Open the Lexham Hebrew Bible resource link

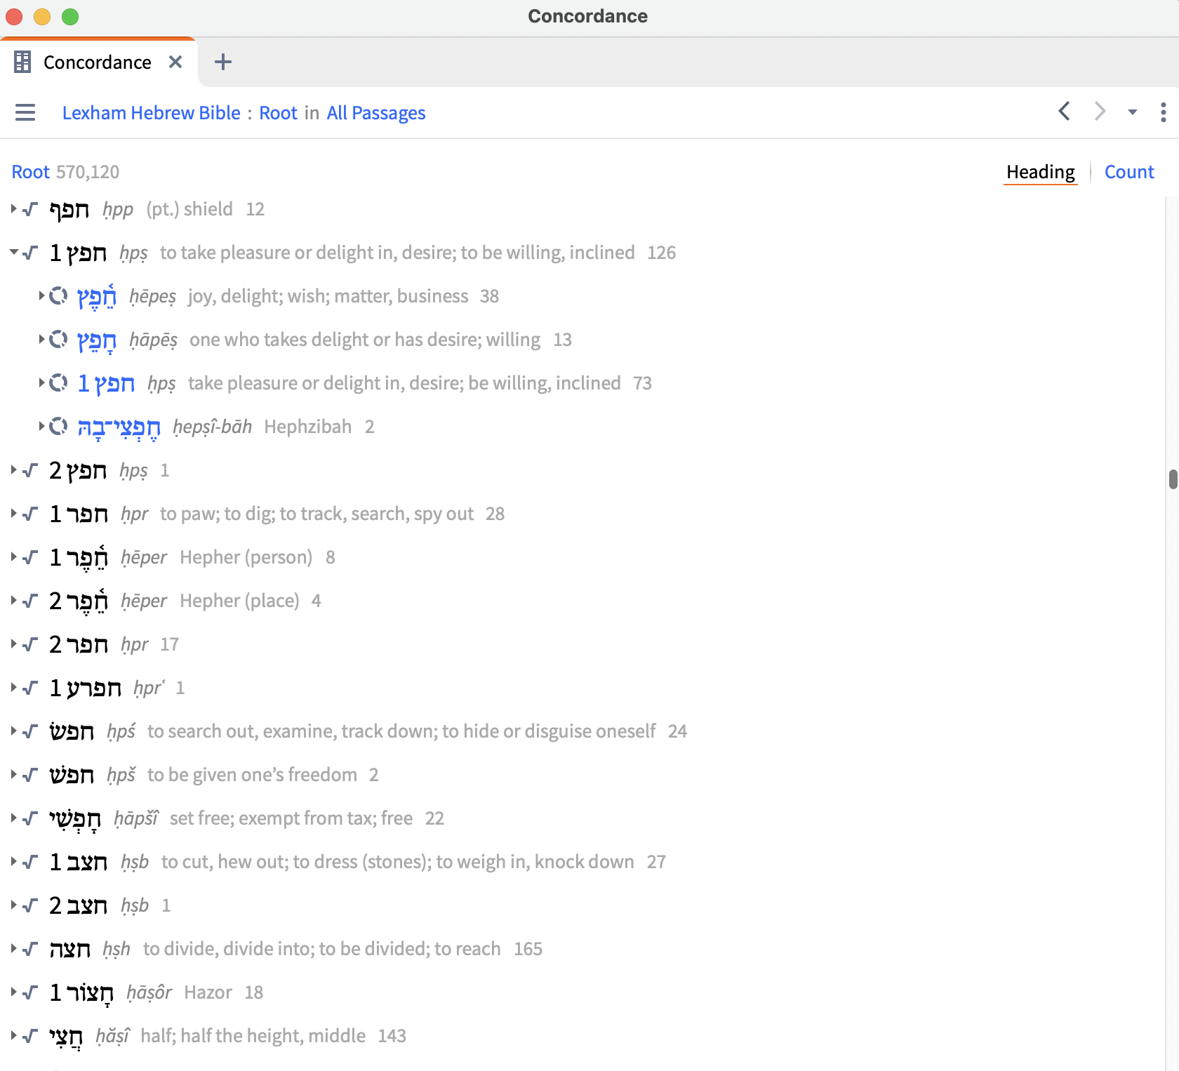pyautogui.click(x=151, y=113)
